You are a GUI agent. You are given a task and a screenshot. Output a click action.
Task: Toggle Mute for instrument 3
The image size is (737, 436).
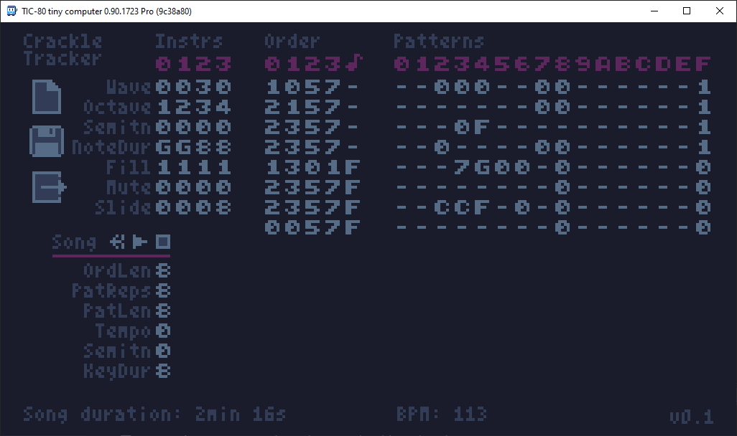(223, 187)
